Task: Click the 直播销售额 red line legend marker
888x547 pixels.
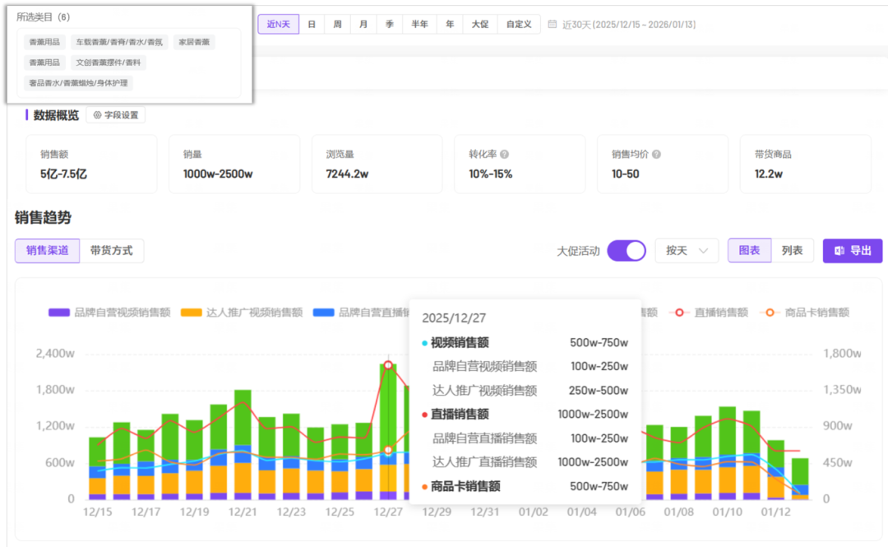Action: click(679, 313)
